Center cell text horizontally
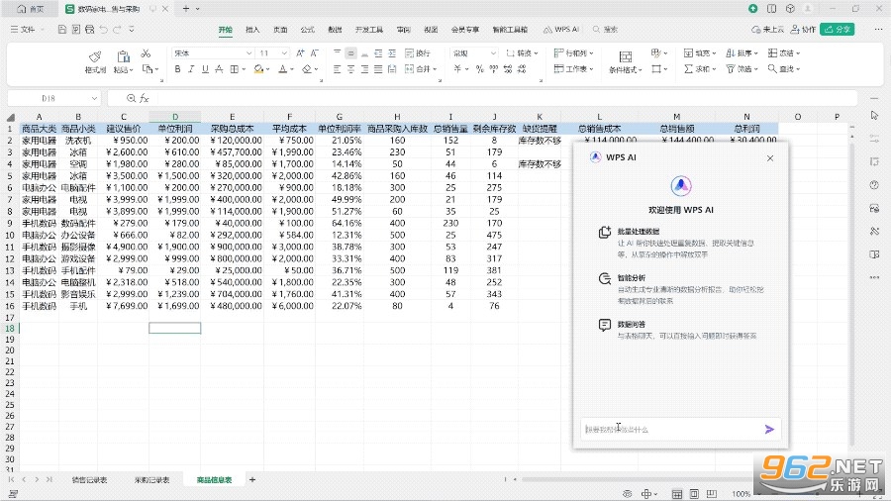The height and width of the screenshot is (501, 891). (350, 69)
